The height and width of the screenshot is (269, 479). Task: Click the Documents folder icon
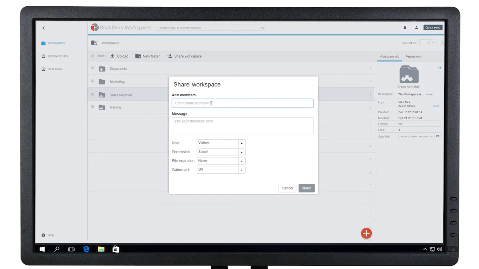[x=102, y=69]
